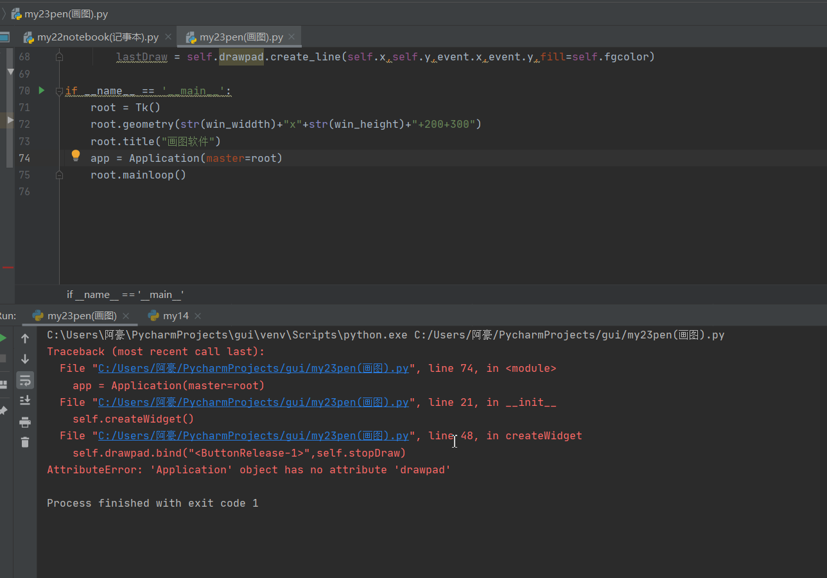The image size is (827, 578).
Task: Click line number 72 in the gutter
Action: (x=24, y=124)
